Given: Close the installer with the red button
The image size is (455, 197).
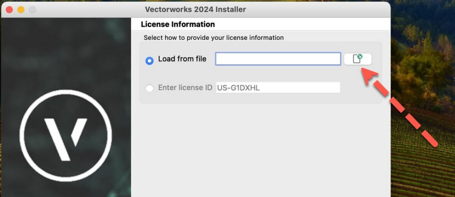Looking at the screenshot, I should 9,9.
